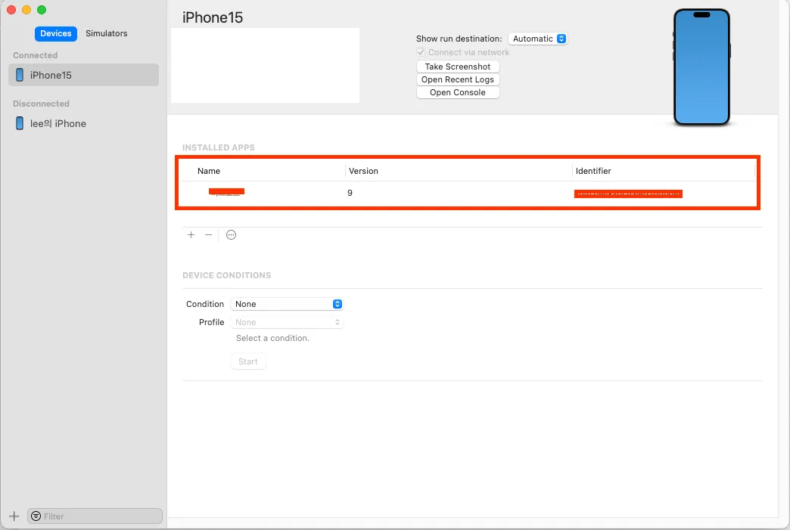Click the filter icon in the Filter field
Screen dimensions: 790x530
pyautogui.click(x=36, y=516)
